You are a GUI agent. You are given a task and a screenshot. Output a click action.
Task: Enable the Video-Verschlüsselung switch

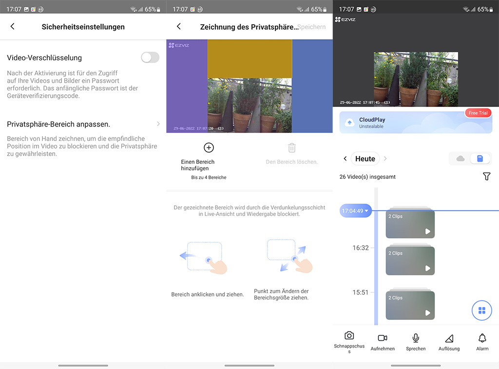tap(150, 57)
